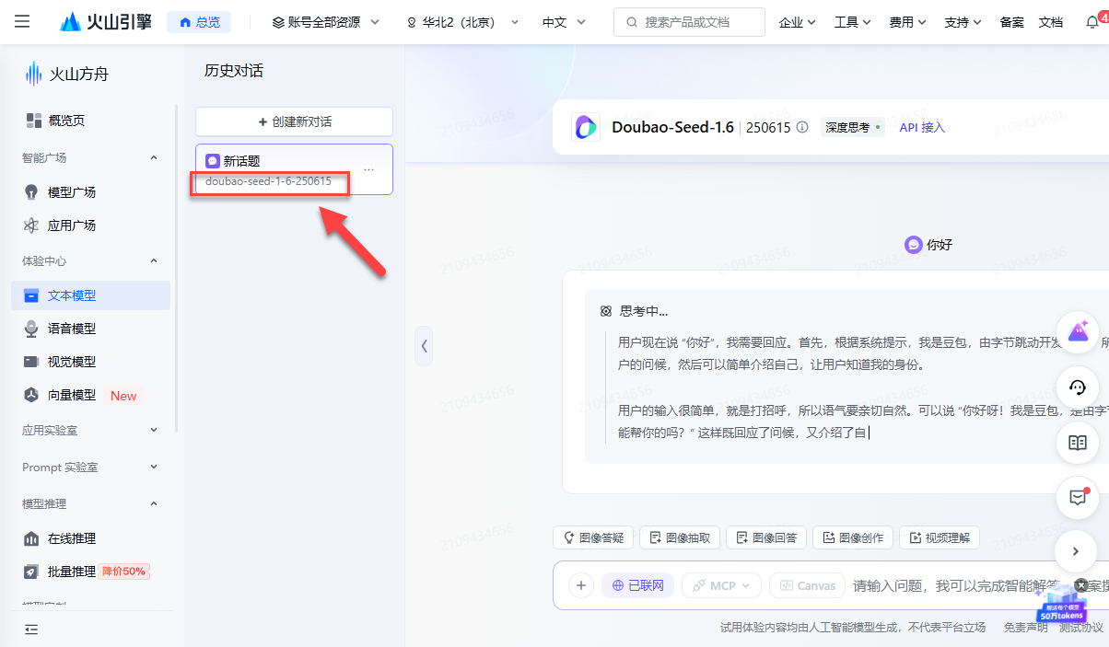Toggle the 已联网 web search option
The width and height of the screenshot is (1109, 647).
tap(637, 585)
